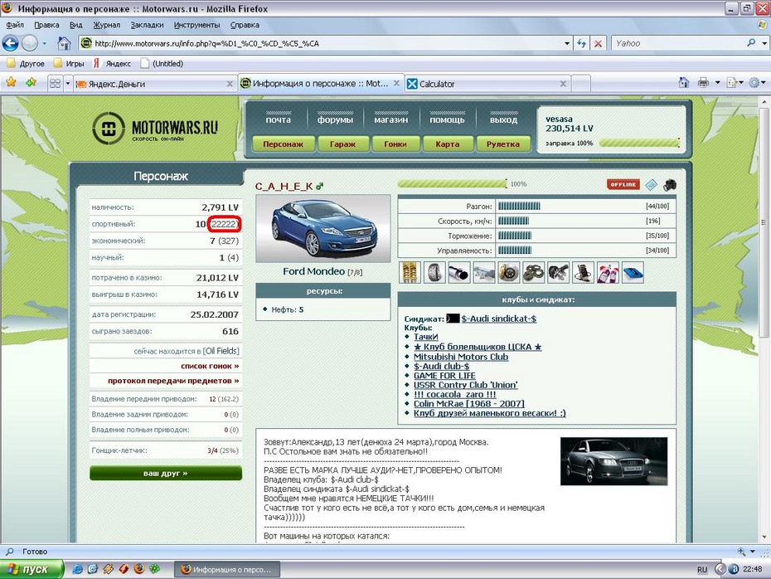Click the blue mail diamond icon beside OFFLINE
771x579 pixels.
coord(651,185)
